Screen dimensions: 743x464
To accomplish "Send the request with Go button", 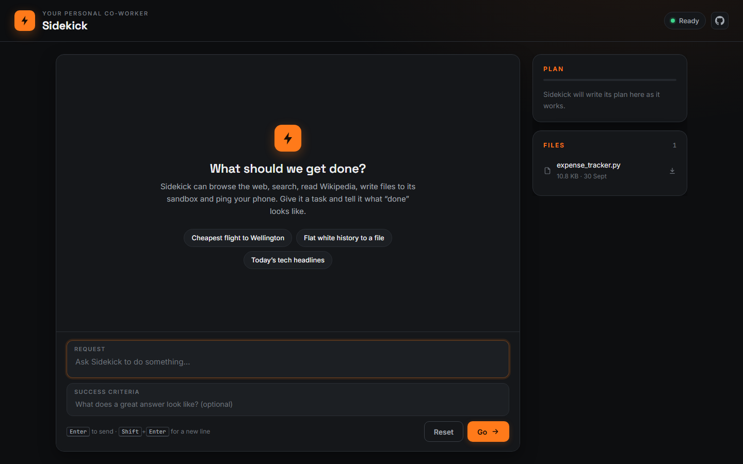I will coord(488,432).
